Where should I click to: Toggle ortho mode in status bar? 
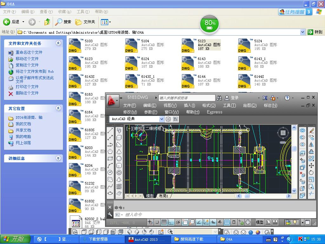[x=171, y=222]
